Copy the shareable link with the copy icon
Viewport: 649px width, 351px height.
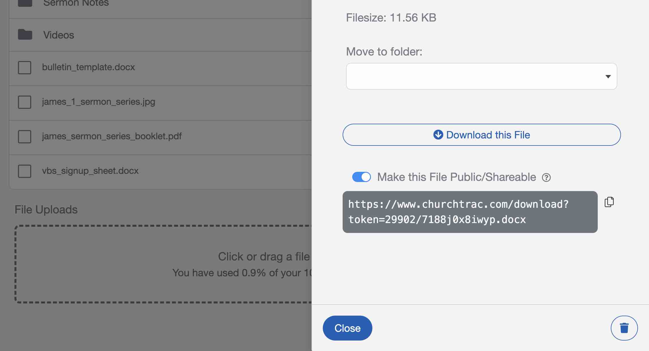(x=609, y=202)
